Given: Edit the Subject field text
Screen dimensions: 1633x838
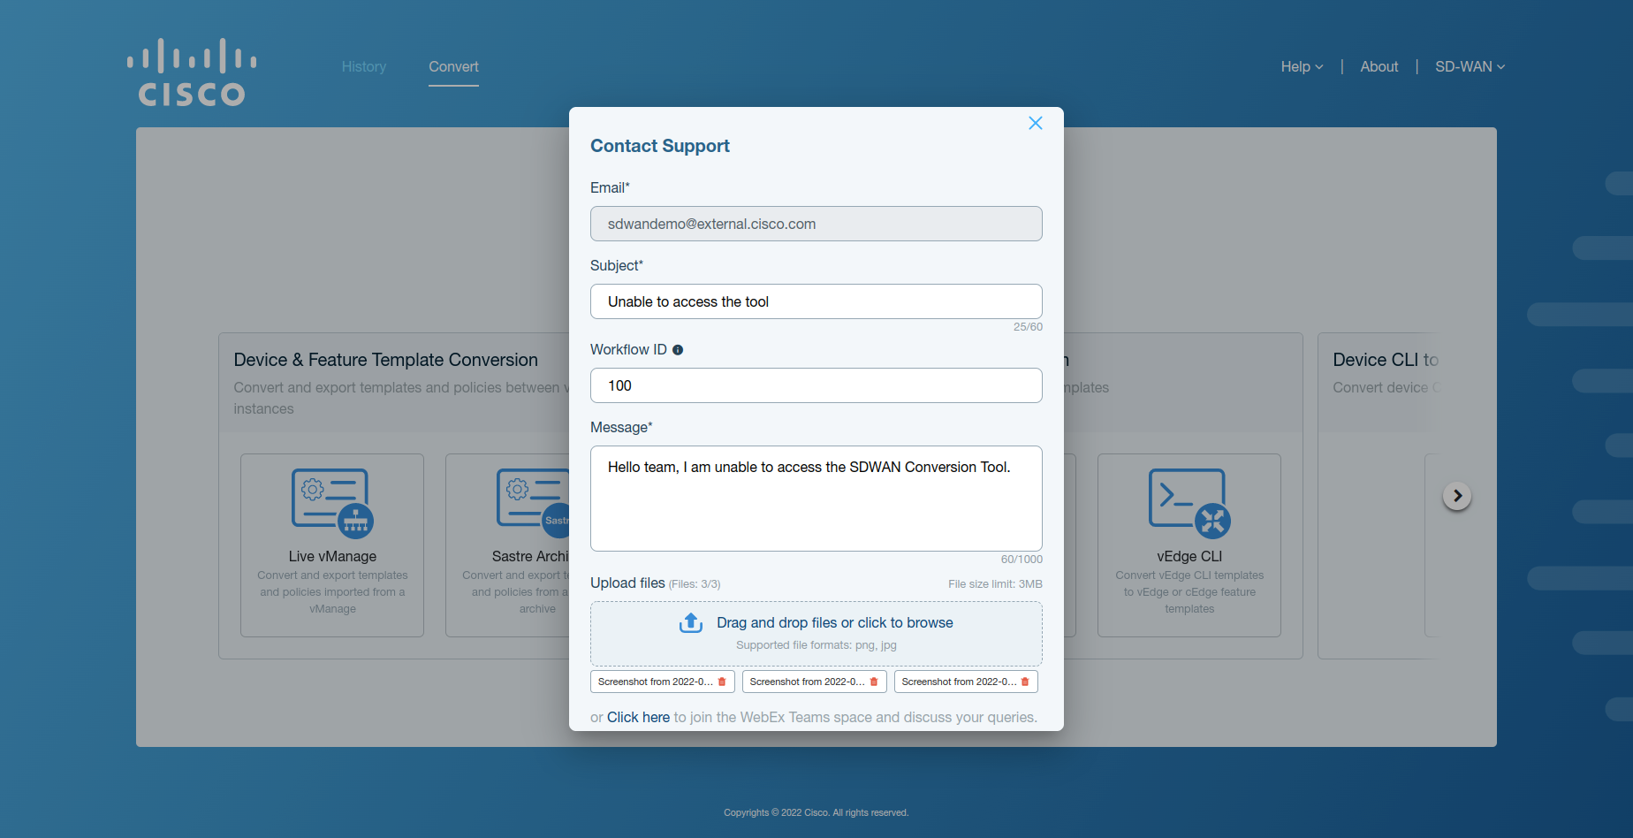Looking at the screenshot, I should pos(816,301).
